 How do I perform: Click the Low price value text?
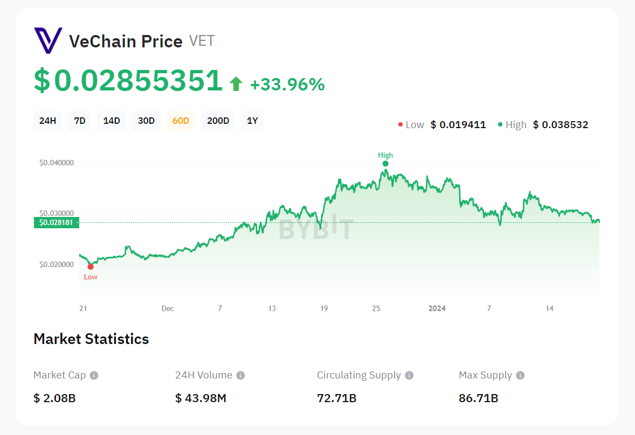click(x=458, y=124)
